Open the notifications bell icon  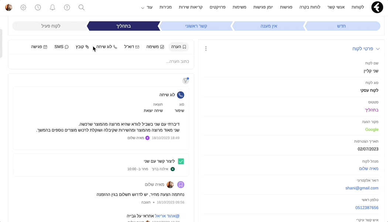[x=52, y=7]
